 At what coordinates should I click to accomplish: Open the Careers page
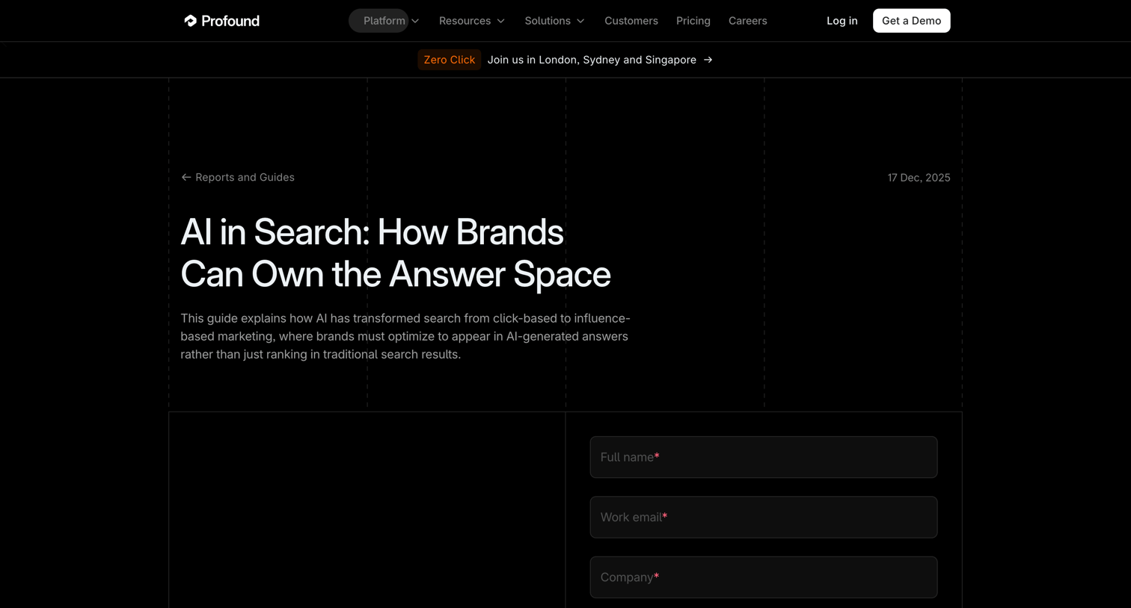click(748, 21)
